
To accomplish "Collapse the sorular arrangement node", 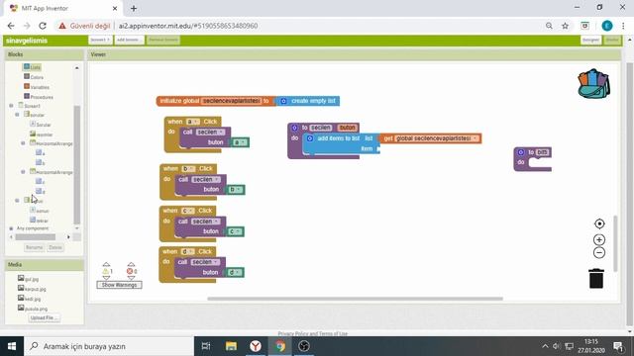I will coord(17,115).
